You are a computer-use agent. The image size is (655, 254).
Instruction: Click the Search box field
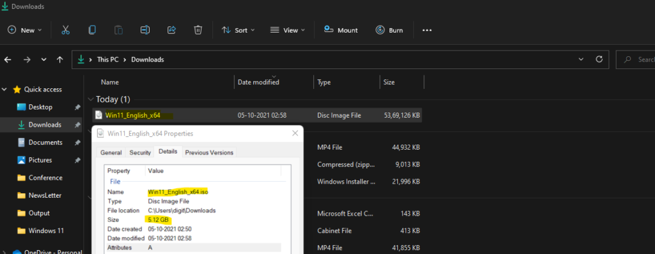pos(636,60)
